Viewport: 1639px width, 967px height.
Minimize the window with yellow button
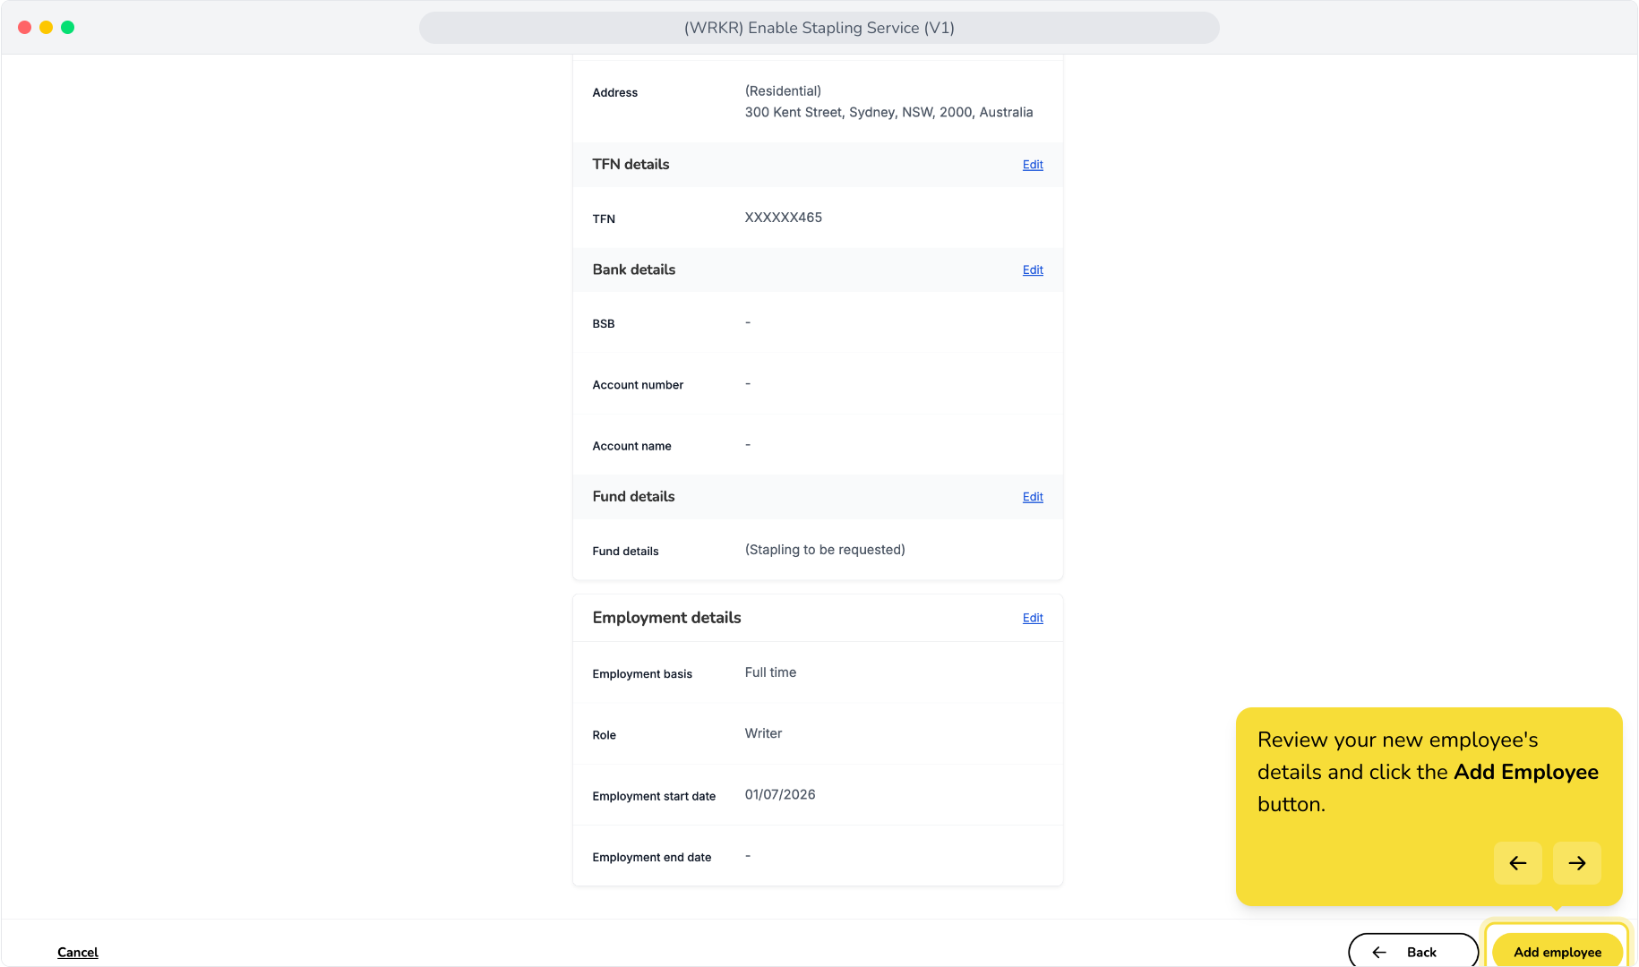point(46,27)
